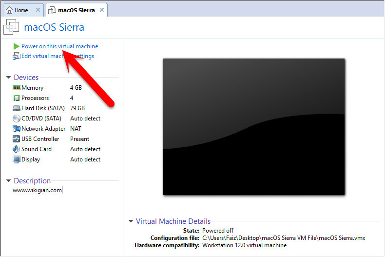The image size is (385, 257).
Task: Click the green Power on play icon
Action: [16, 46]
